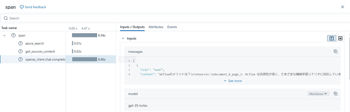Copy the messages input content
This screenshot has height=112, width=350.
[x=335, y=51]
